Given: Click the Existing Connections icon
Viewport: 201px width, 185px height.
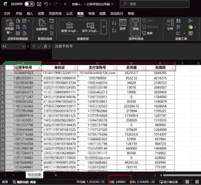Looking at the screenshot, I should coord(25,33).
